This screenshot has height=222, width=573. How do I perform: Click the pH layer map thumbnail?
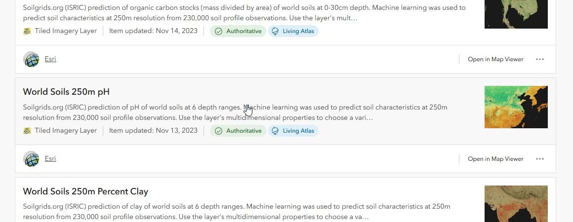click(x=516, y=107)
